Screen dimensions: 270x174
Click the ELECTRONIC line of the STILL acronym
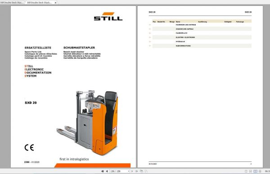(34, 70)
